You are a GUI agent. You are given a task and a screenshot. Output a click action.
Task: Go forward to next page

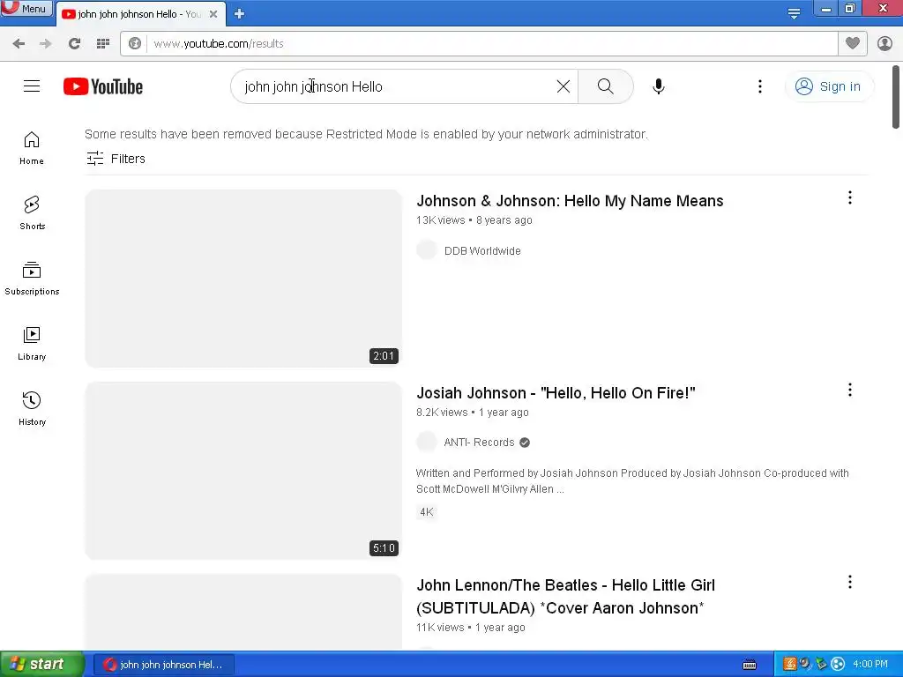(45, 44)
